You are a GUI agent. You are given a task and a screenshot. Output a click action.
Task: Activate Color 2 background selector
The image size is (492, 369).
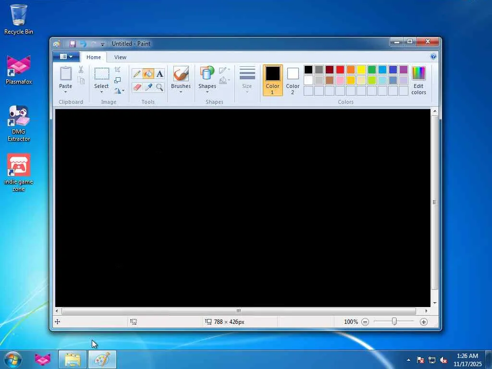293,80
